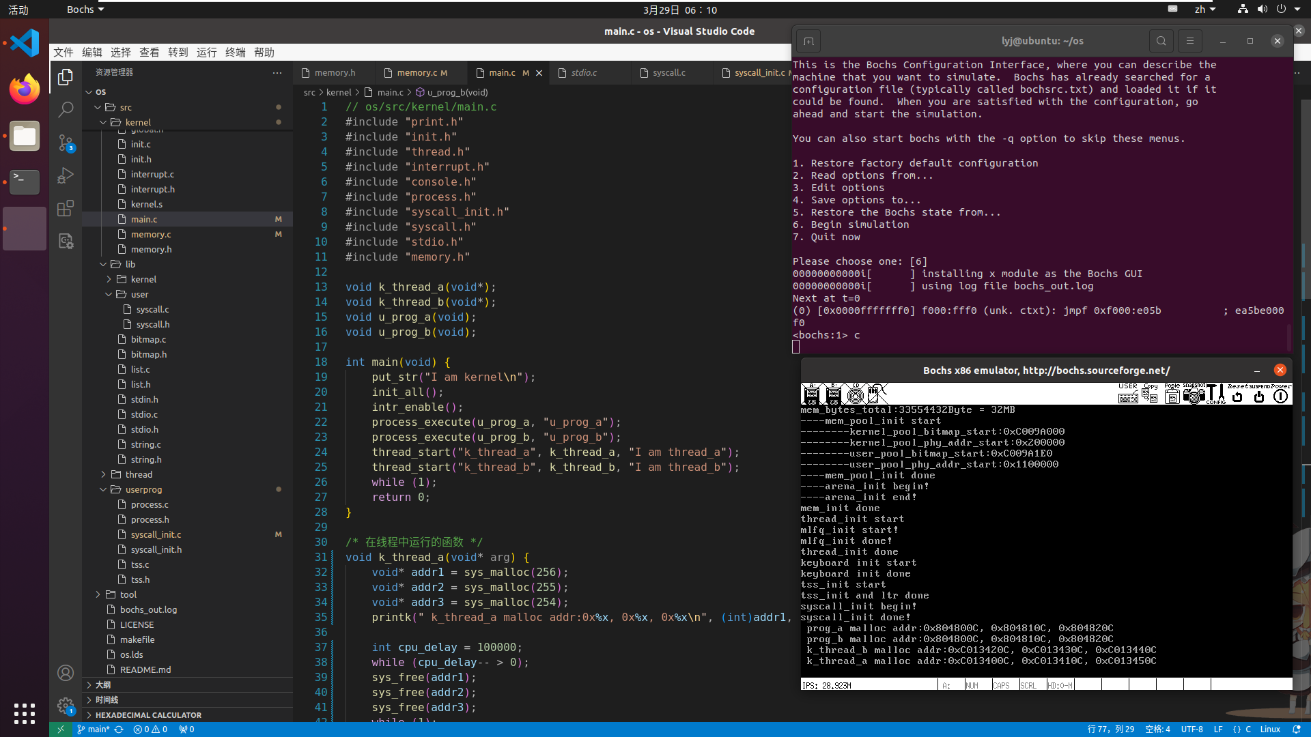
Task: Open the 终端 menu
Action: click(236, 53)
